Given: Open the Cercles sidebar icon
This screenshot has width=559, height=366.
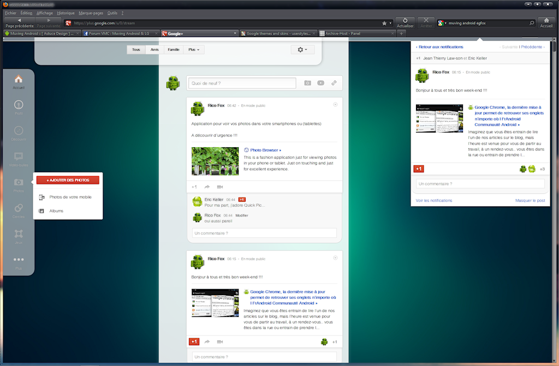Looking at the screenshot, I should coord(19,208).
